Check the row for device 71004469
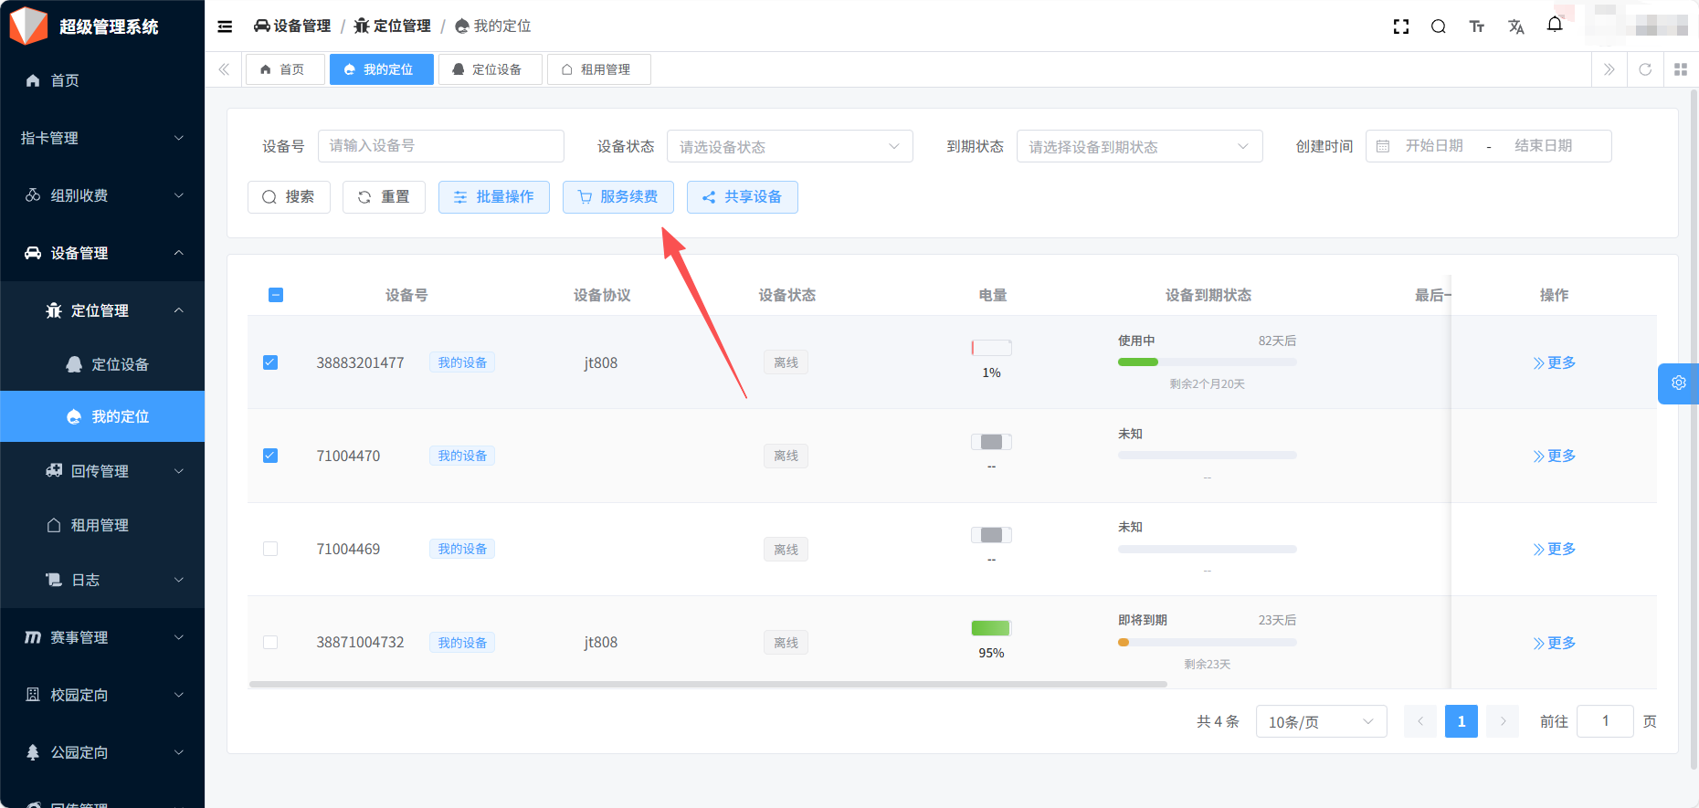The width and height of the screenshot is (1699, 808). [270, 549]
